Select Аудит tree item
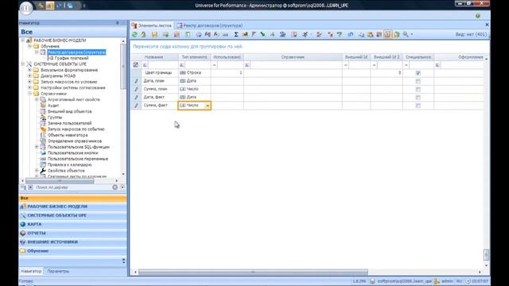 click(x=53, y=106)
